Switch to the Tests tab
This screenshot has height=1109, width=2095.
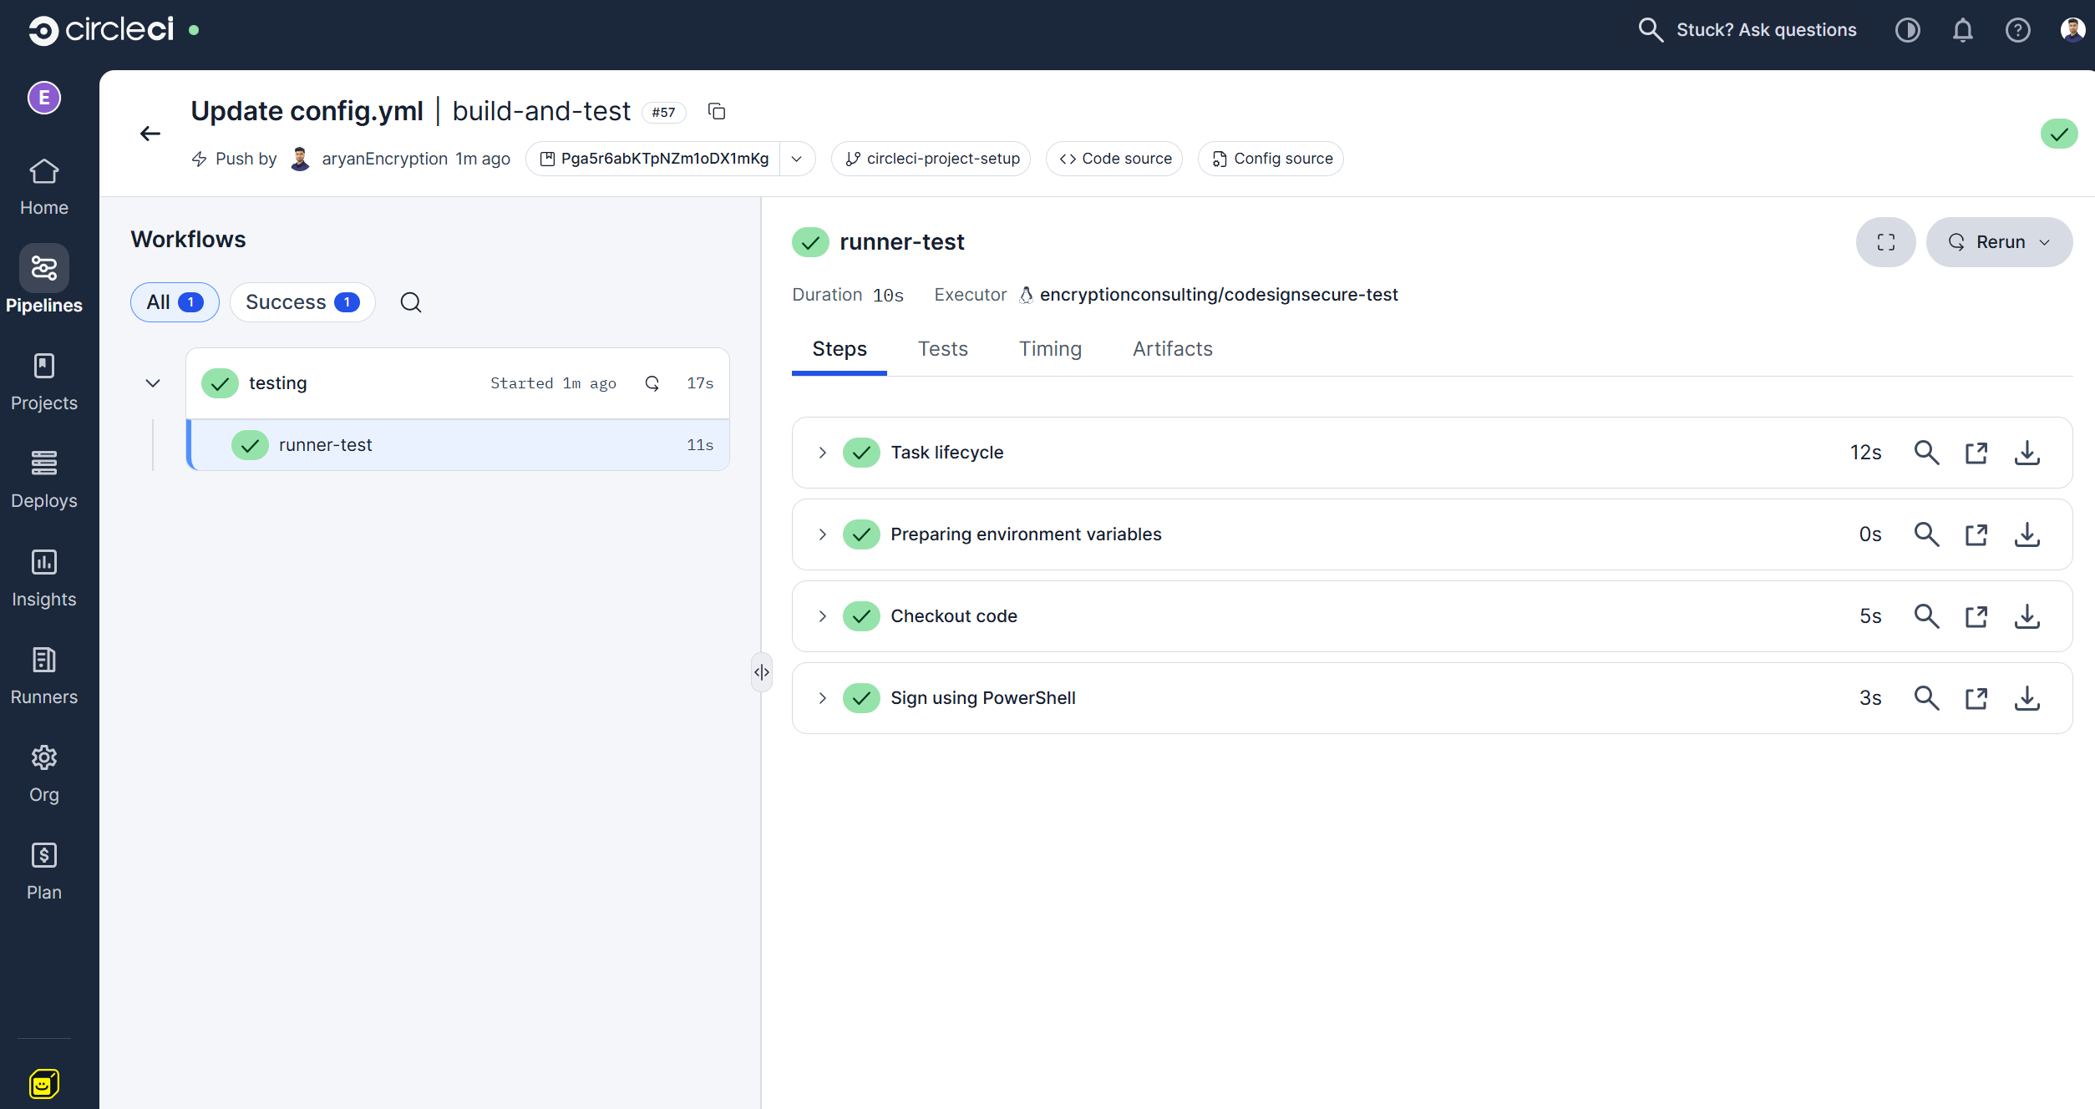pos(943,349)
